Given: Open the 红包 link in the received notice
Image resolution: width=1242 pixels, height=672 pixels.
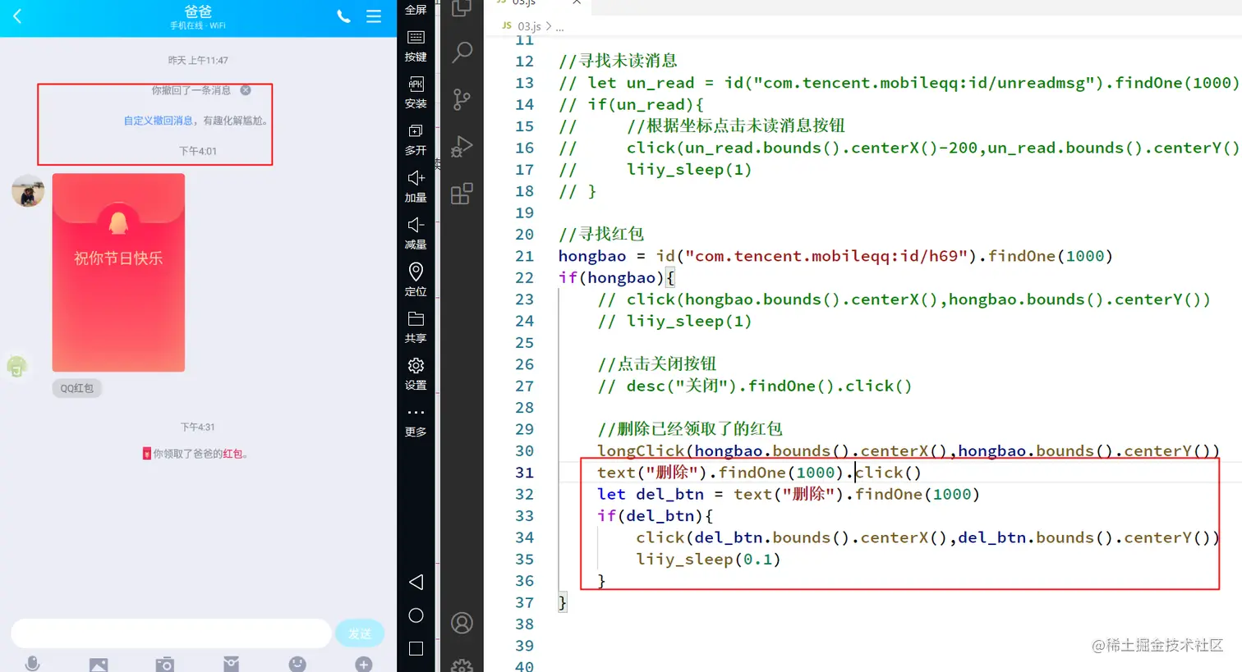Looking at the screenshot, I should point(232,454).
